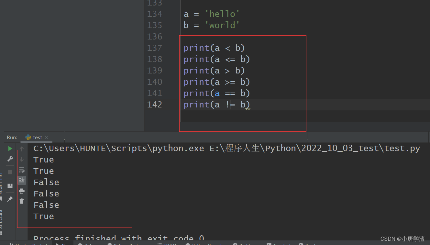The width and height of the screenshot is (430, 245).
Task: Select the test run tab
Action: (38, 137)
